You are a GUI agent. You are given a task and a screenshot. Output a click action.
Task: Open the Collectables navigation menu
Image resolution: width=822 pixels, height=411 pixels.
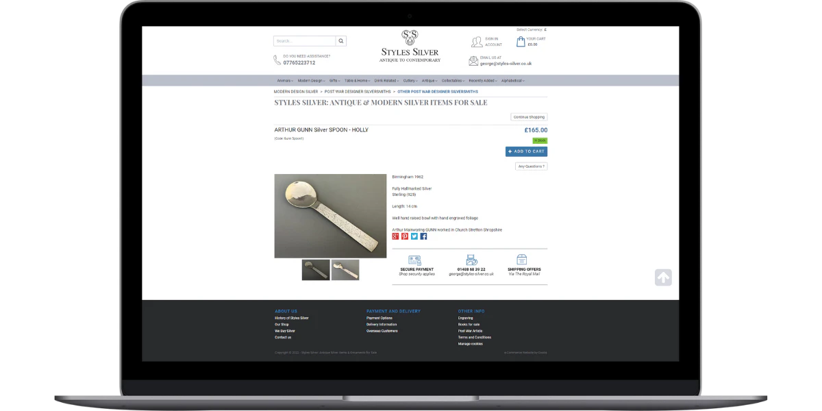[453, 81]
